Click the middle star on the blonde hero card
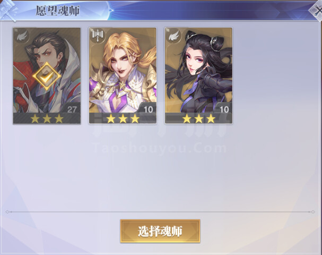This screenshot has width=322, height=255. 123,118
